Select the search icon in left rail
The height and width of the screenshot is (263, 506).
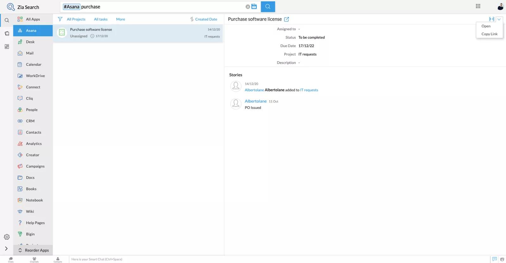point(7,20)
